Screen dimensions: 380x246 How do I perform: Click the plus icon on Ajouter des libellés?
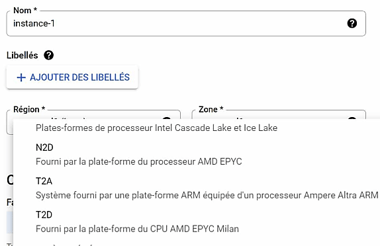[x=21, y=77]
